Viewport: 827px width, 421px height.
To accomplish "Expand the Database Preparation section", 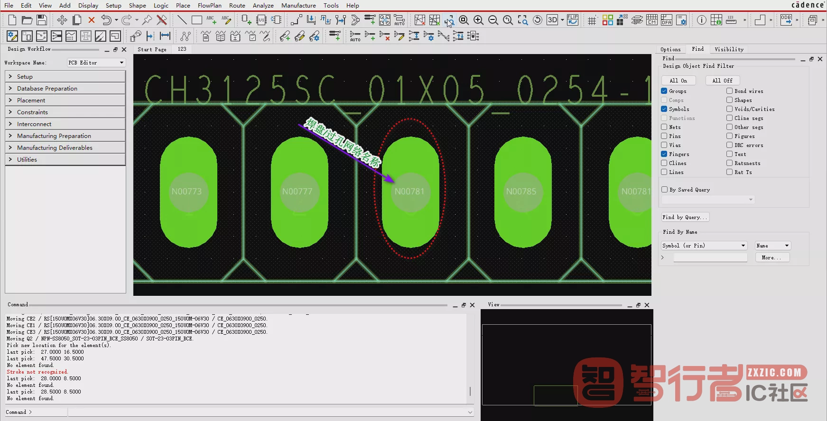I will (x=65, y=89).
